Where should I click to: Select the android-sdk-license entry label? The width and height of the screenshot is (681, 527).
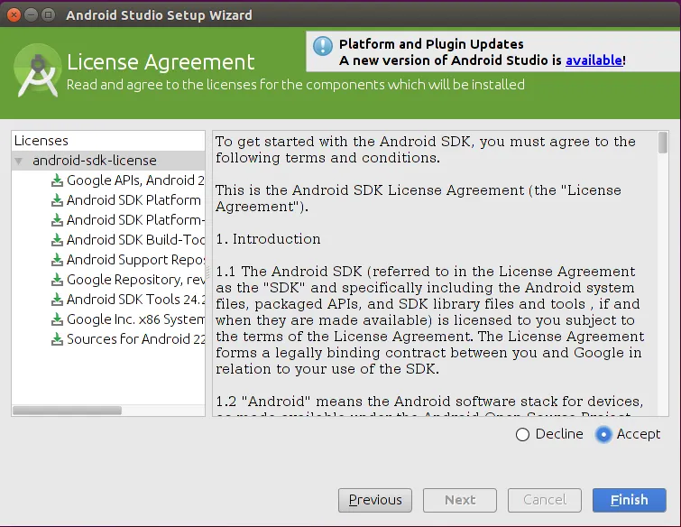[94, 161]
